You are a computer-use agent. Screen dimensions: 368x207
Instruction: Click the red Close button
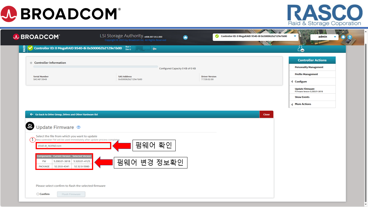267,114
